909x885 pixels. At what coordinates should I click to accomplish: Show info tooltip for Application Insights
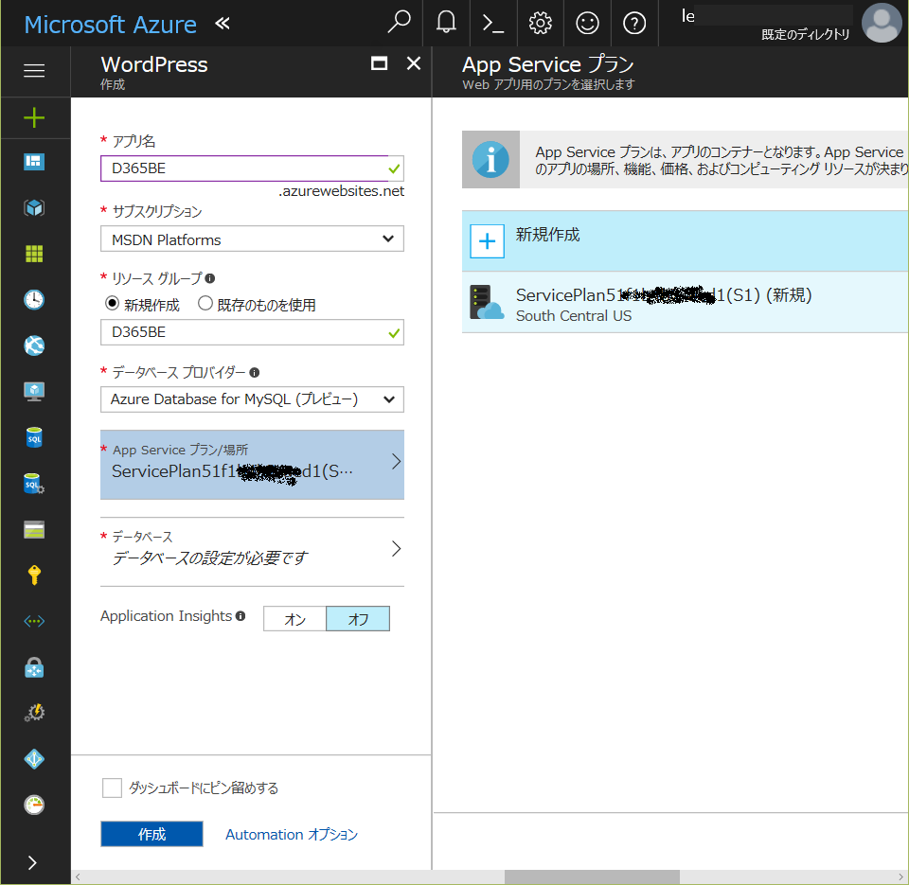pos(240,615)
